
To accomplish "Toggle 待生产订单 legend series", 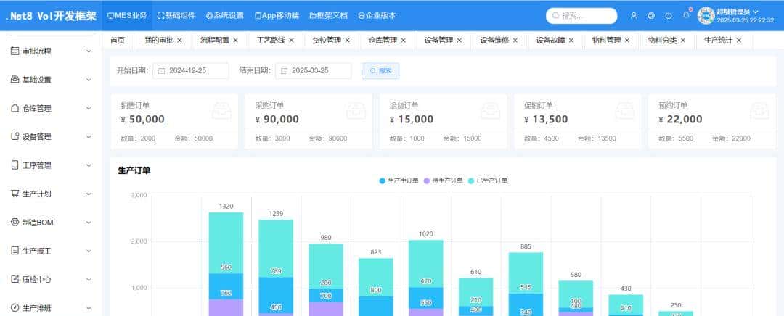I will [x=443, y=180].
